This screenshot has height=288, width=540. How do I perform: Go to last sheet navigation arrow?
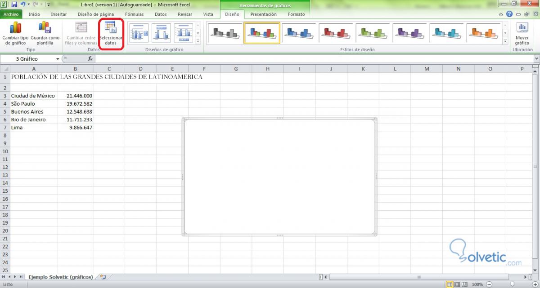pos(21,277)
